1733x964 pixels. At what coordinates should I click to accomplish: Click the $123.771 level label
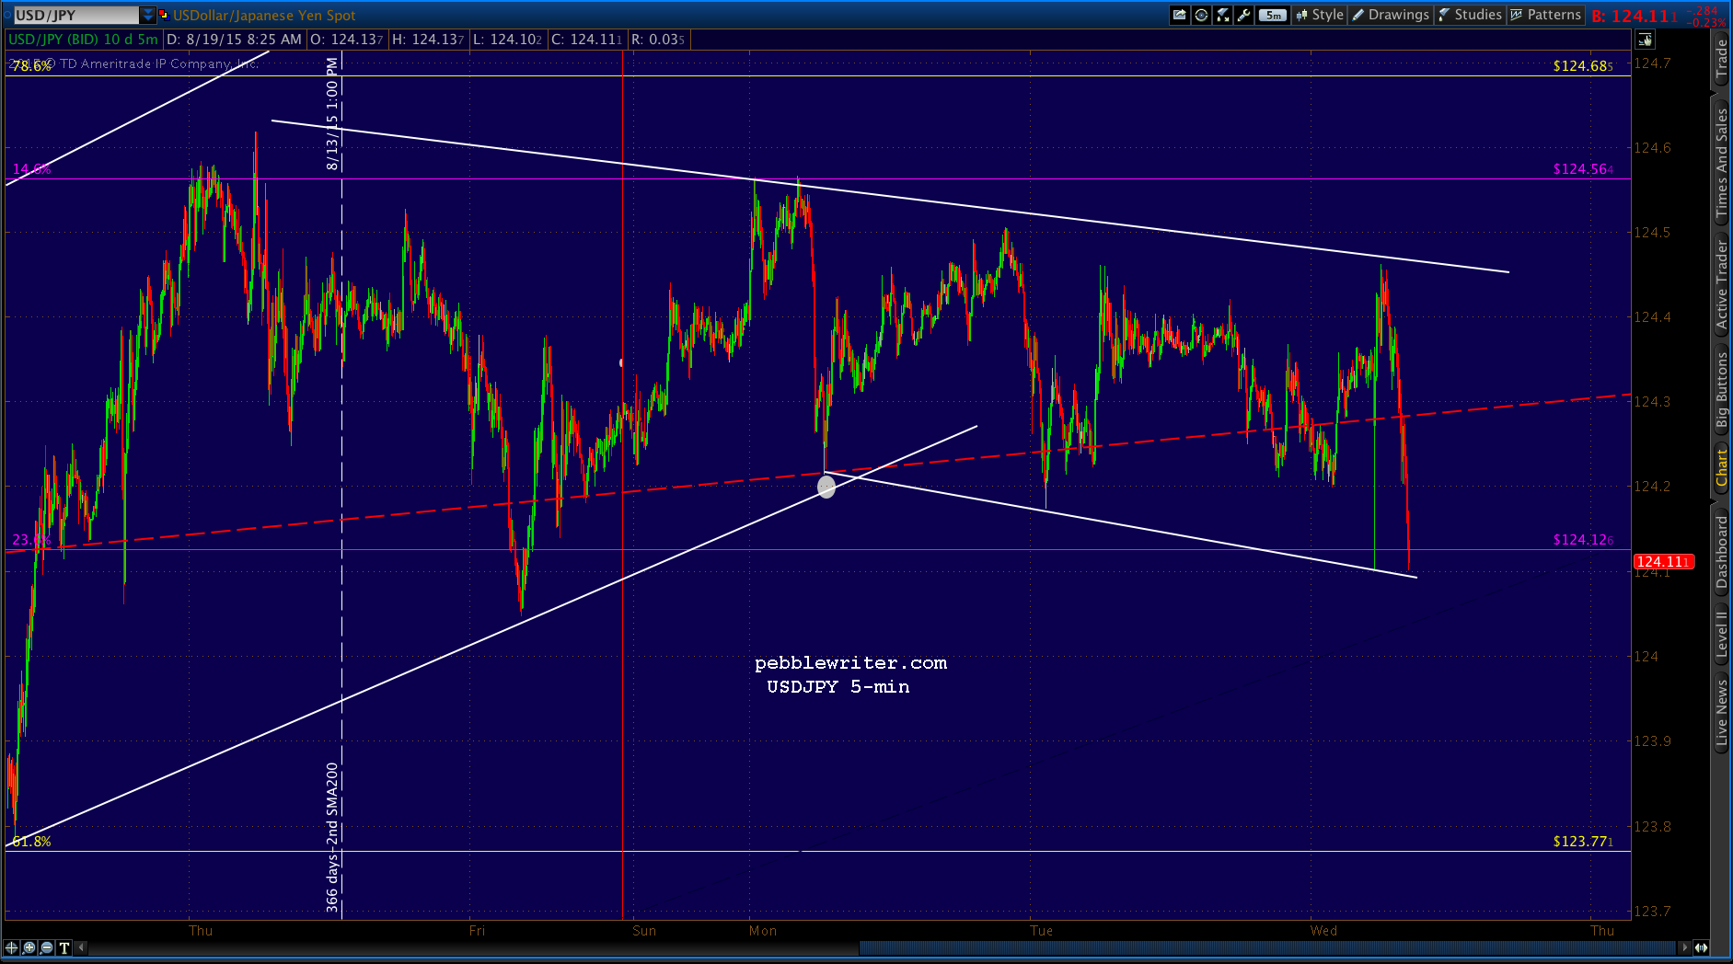pos(1583,842)
